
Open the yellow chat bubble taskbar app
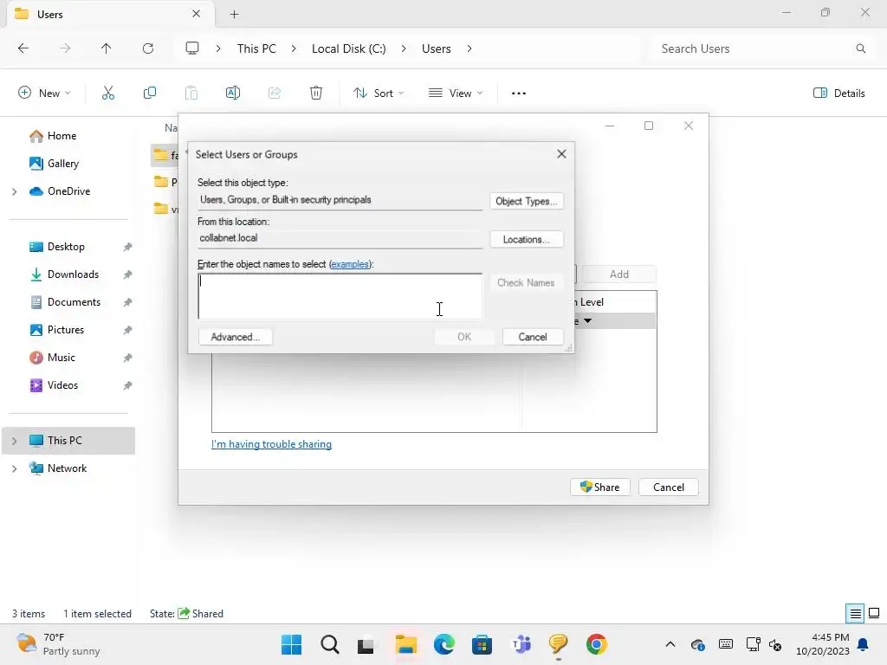point(559,644)
